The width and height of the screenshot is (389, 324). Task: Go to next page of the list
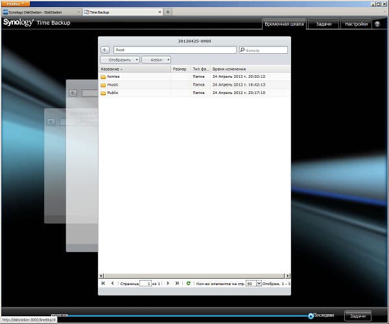click(168, 283)
